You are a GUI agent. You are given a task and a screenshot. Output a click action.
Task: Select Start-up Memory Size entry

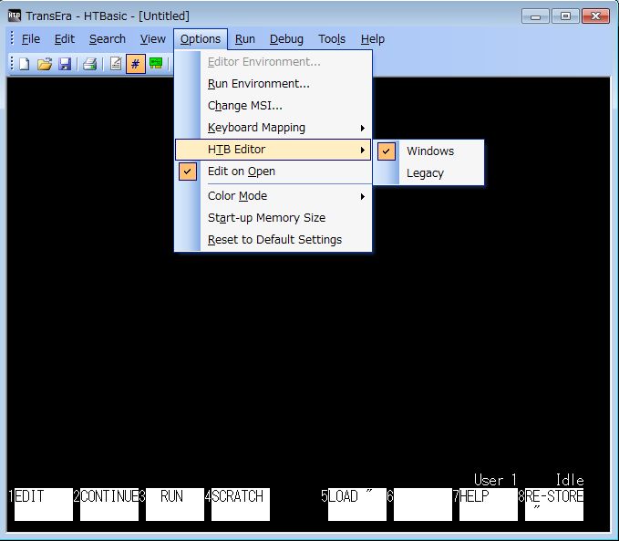[x=273, y=218]
